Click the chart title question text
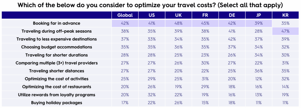The image size is (301, 108). tap(150, 5)
